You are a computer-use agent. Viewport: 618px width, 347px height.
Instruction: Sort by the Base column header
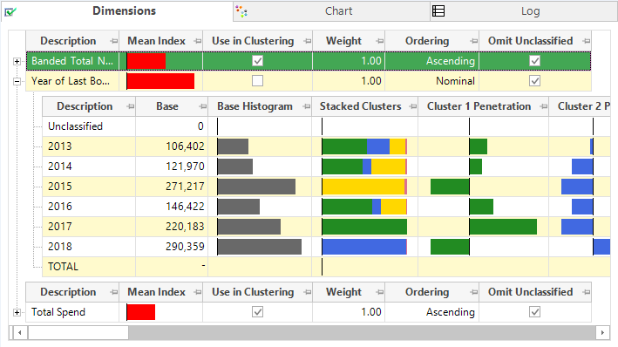167,106
